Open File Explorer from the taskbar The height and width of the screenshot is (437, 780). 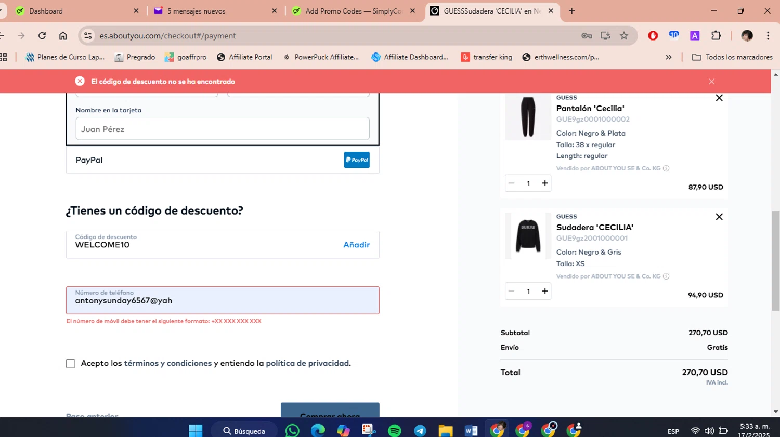(x=446, y=430)
